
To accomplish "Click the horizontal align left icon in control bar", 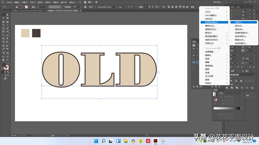I will (x=169, y=7).
